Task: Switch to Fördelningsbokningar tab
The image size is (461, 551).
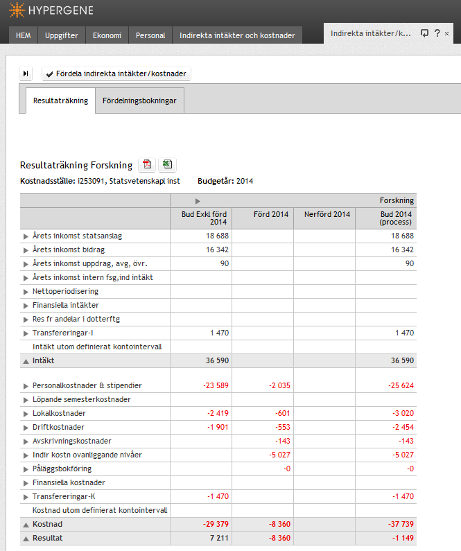Action: point(139,100)
